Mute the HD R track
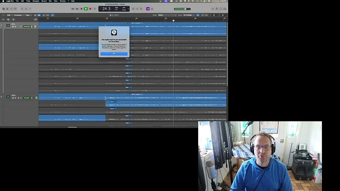 point(13,98)
